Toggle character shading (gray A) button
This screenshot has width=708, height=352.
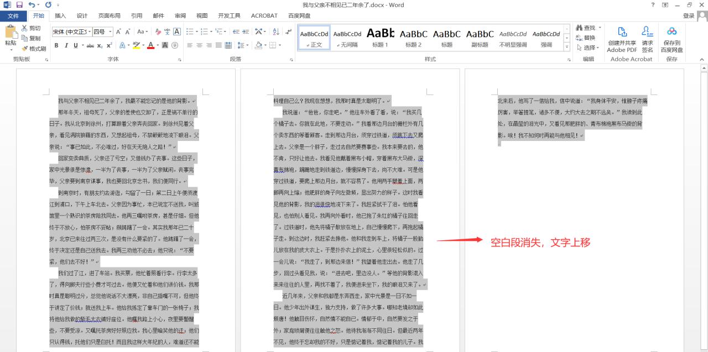tap(165, 45)
